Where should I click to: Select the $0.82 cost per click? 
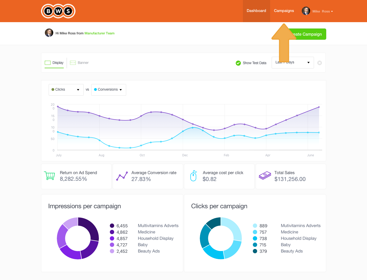pos(209,179)
